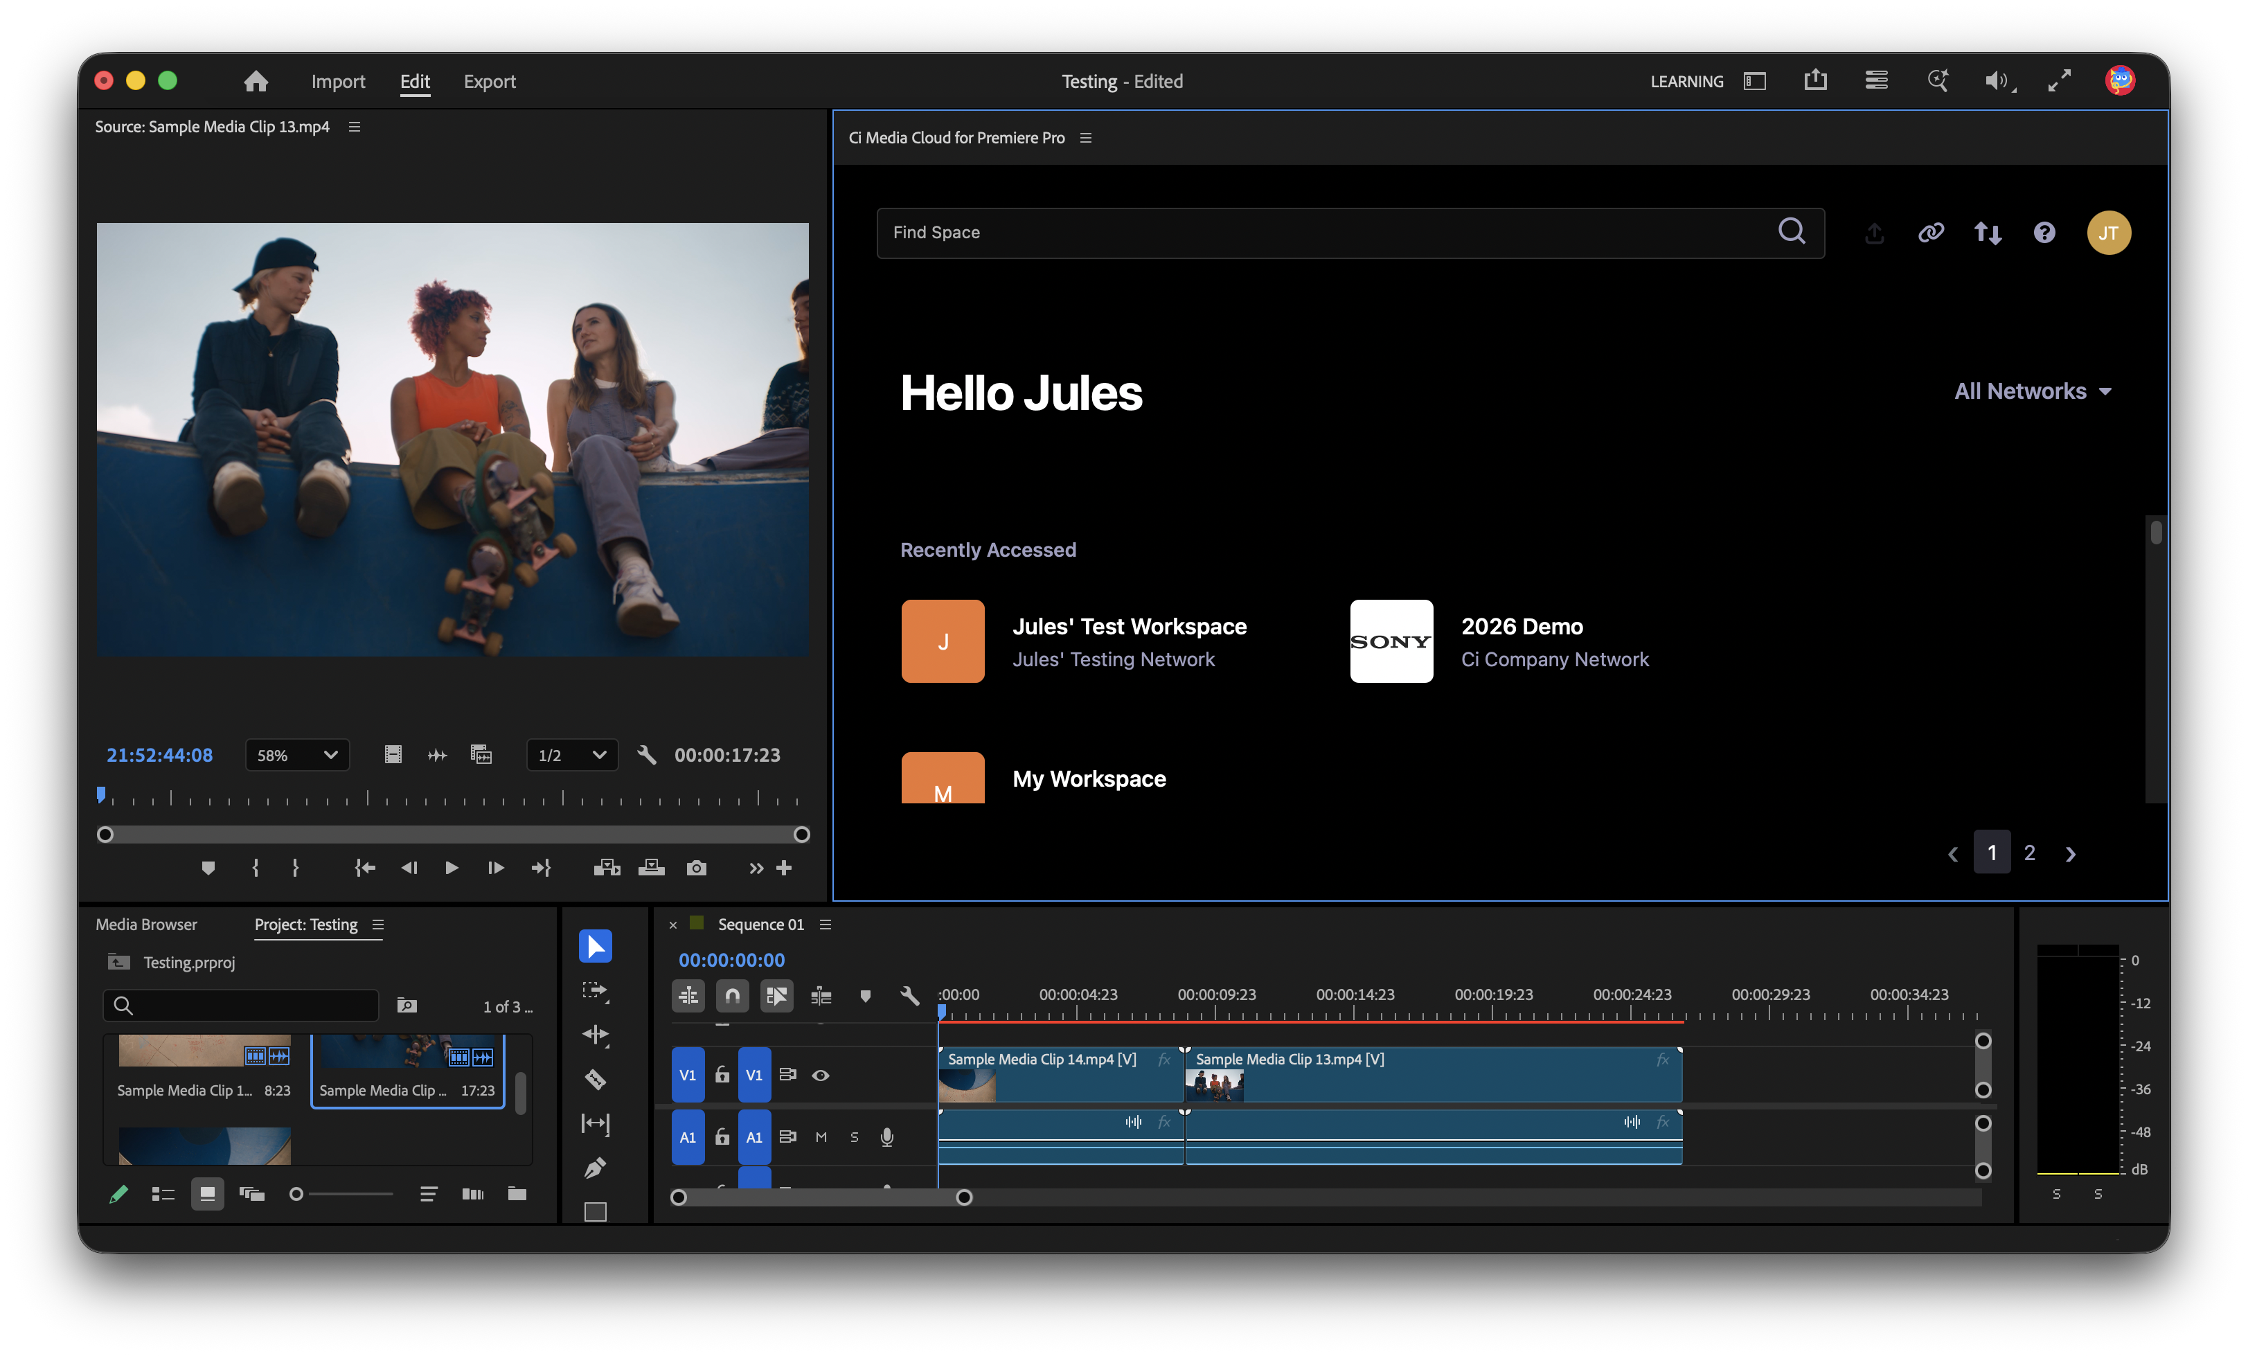The width and height of the screenshot is (2248, 1356).
Task: Expand more Source transport controls chevron
Action: coord(756,868)
